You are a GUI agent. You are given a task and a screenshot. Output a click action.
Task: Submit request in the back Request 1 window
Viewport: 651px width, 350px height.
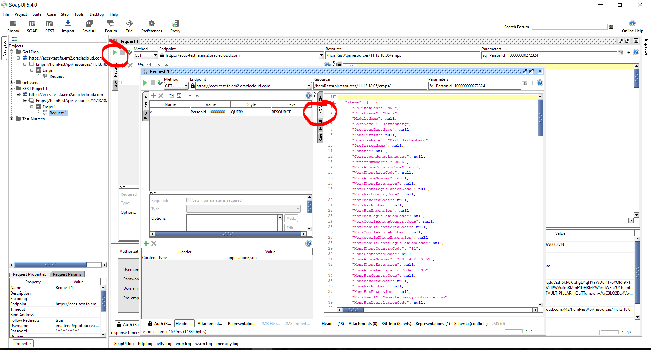point(115,52)
